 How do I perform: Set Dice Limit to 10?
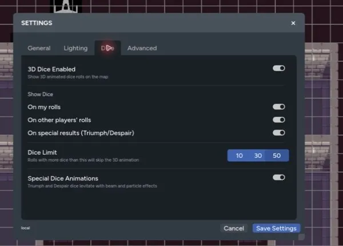(x=240, y=156)
